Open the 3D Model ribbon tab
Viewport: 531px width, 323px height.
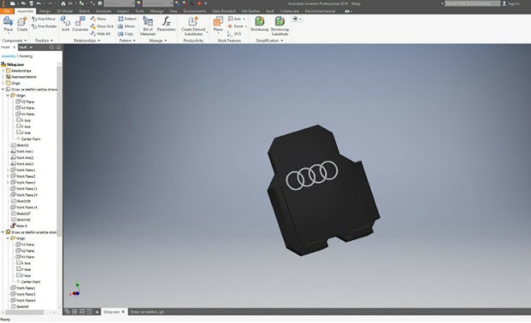coord(64,11)
